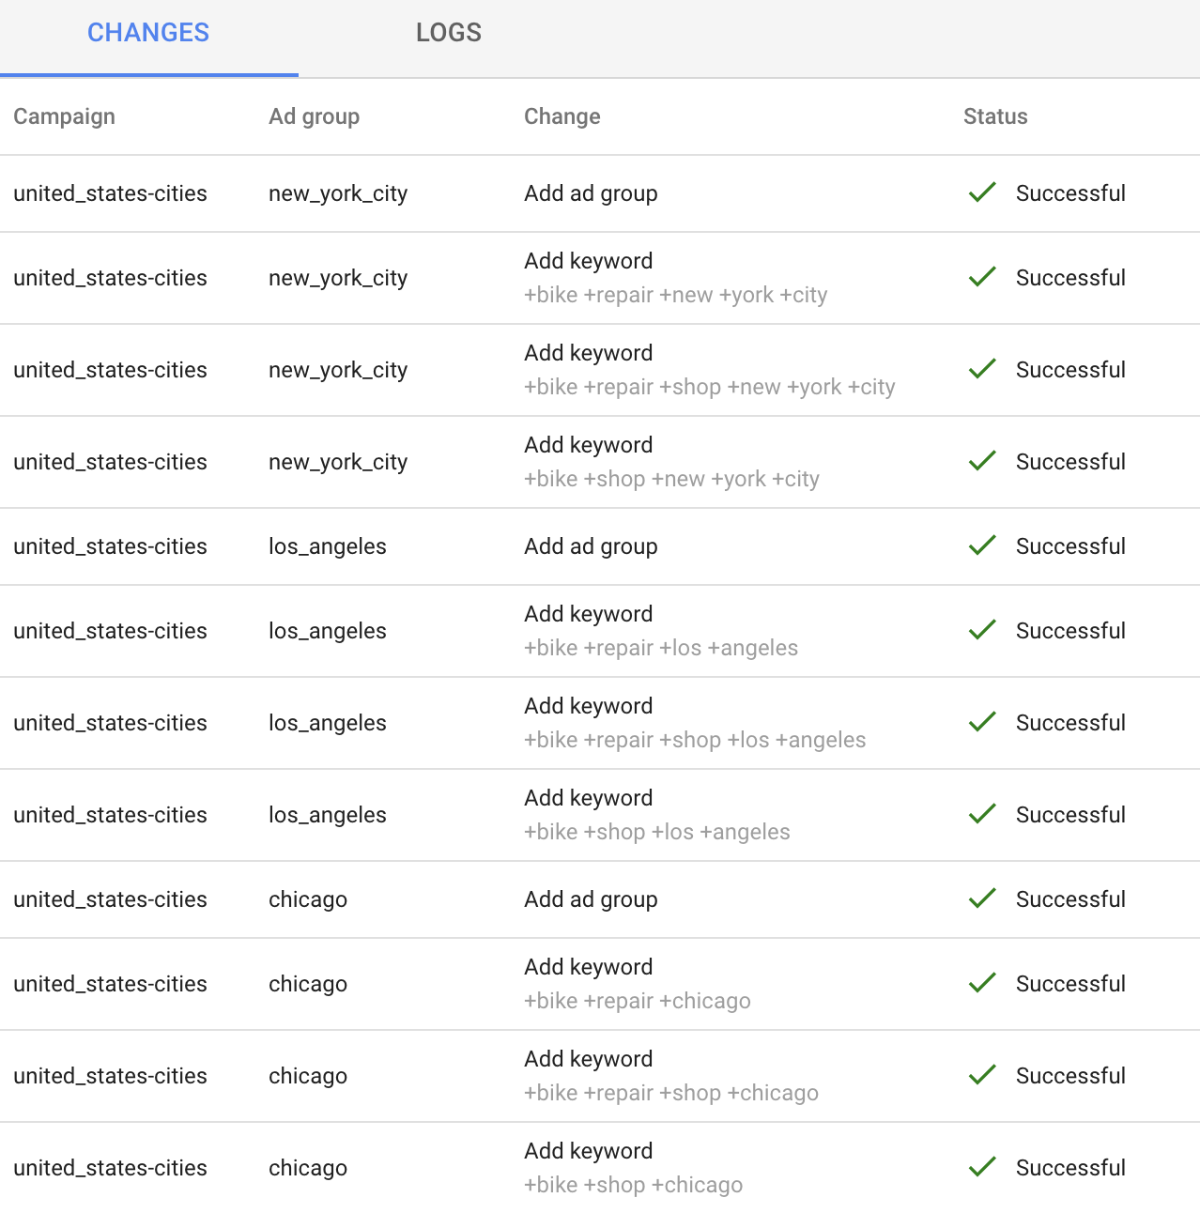Viewport: 1200px width, 1213px height.
Task: Click checkmark icon beside +bike +repair +new +york +city
Action: coord(981,278)
